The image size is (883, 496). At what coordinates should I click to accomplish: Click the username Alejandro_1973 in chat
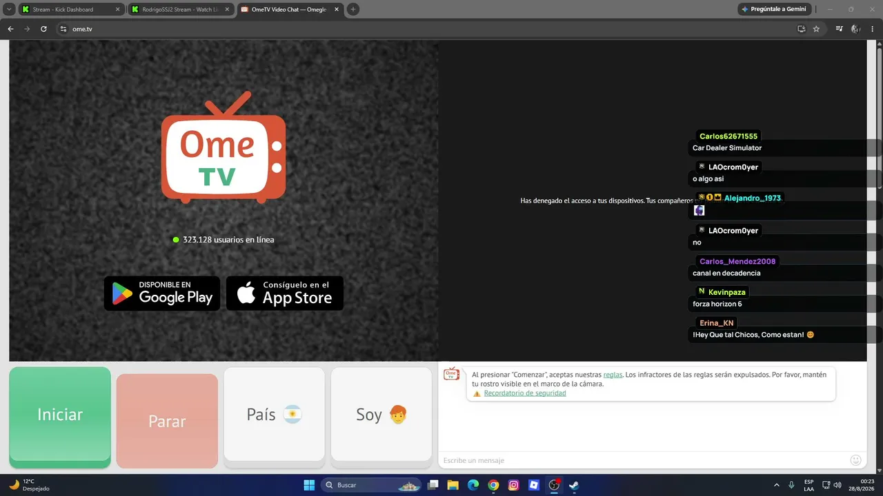[753, 198]
